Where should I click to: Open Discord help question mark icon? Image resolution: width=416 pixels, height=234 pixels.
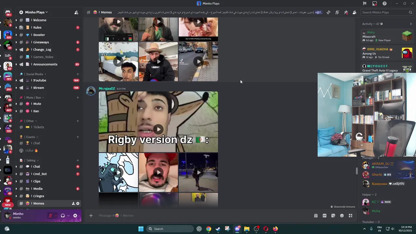click(x=384, y=4)
